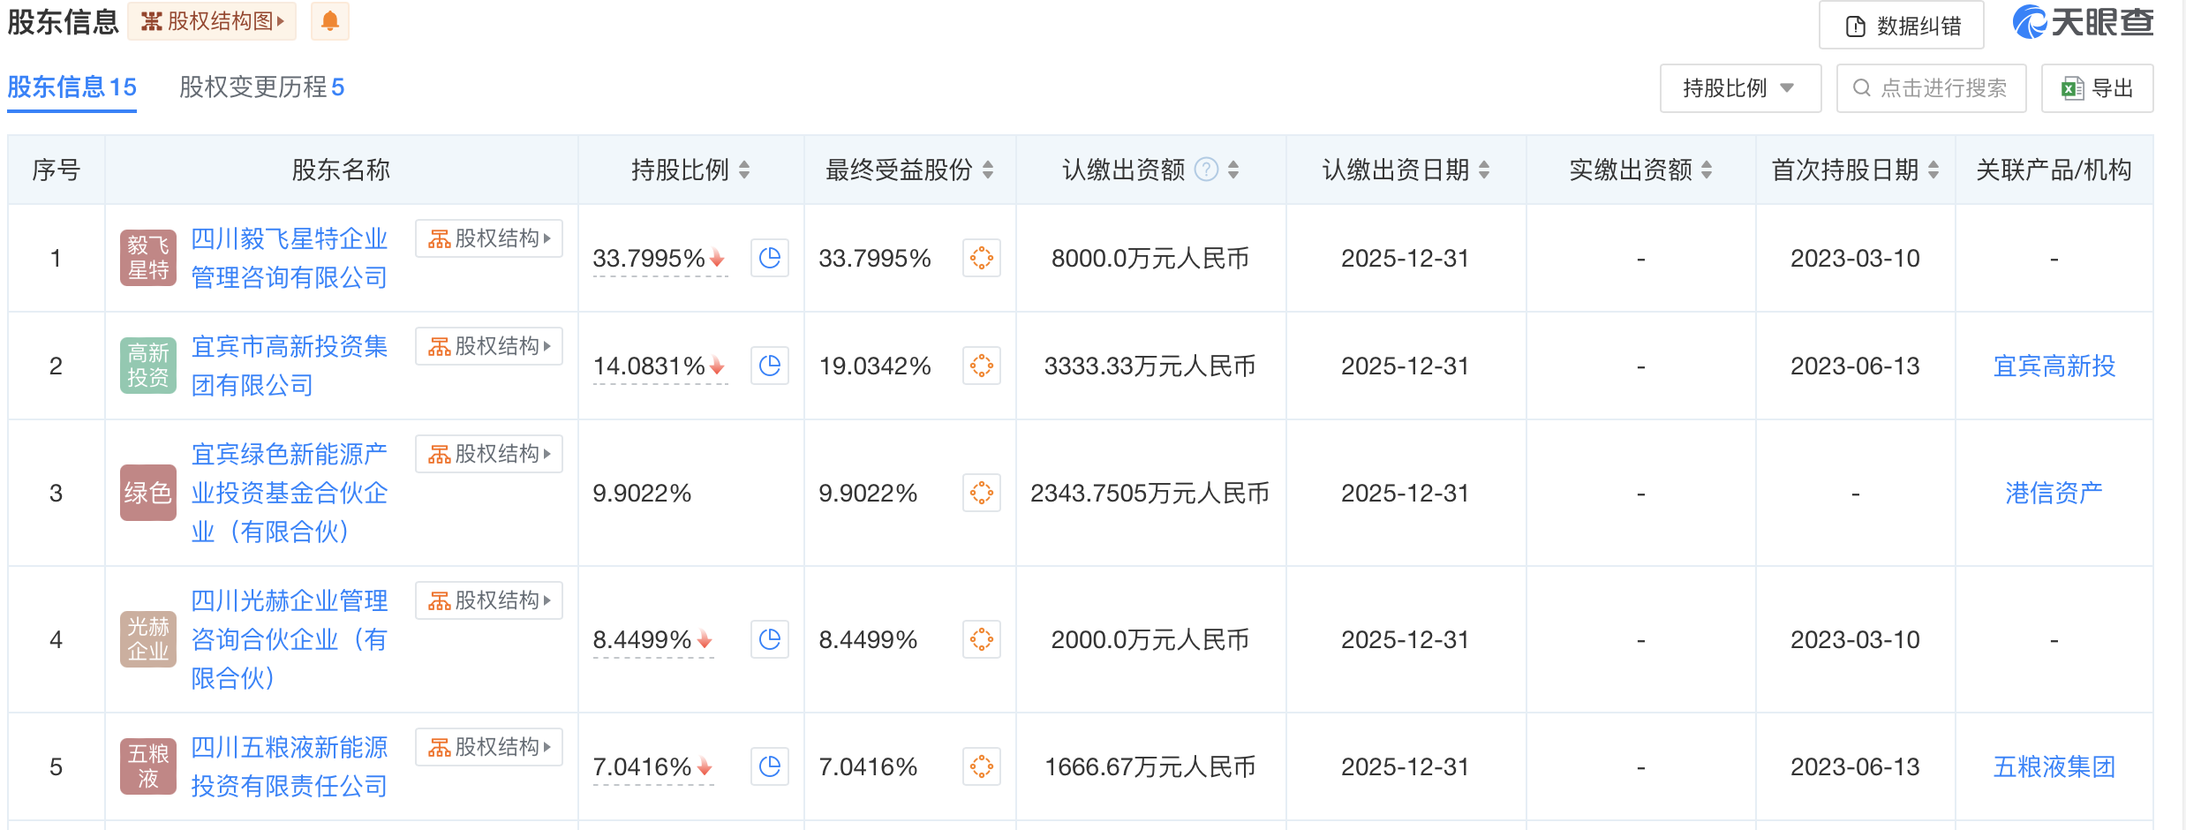Toggle sort on 首次持股日期 column
Viewport: 2186px width, 830px height.
tap(1933, 170)
